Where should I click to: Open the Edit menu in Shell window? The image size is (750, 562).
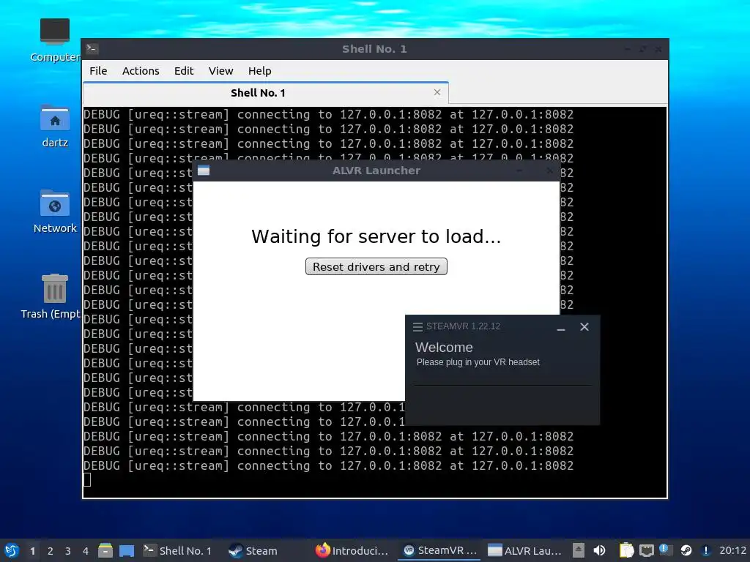coord(184,71)
